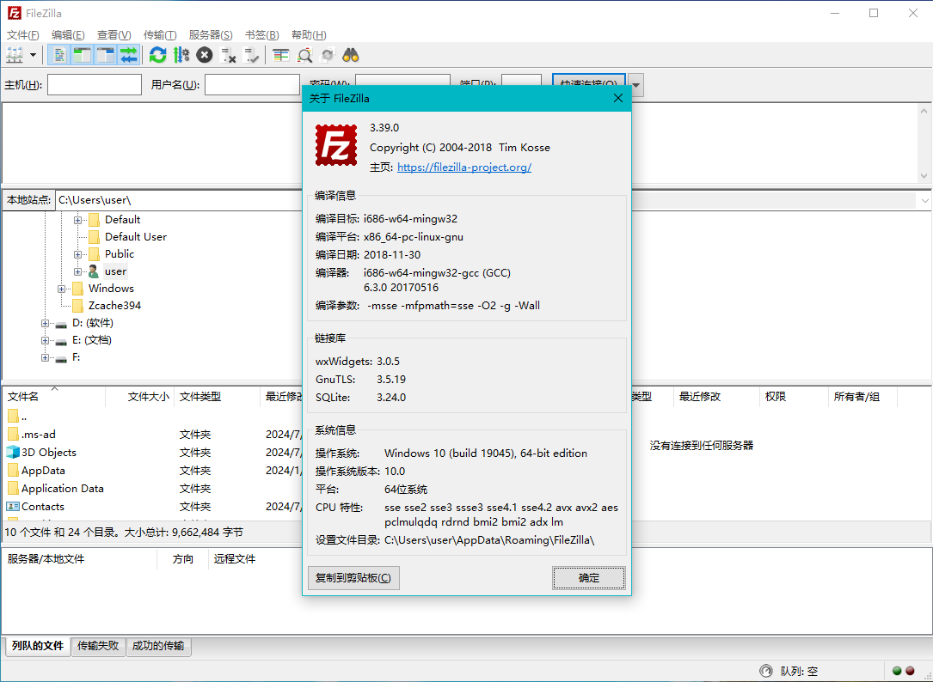This screenshot has width=933, height=682.
Task: Select the Zcache394 folder in tree
Action: [114, 306]
